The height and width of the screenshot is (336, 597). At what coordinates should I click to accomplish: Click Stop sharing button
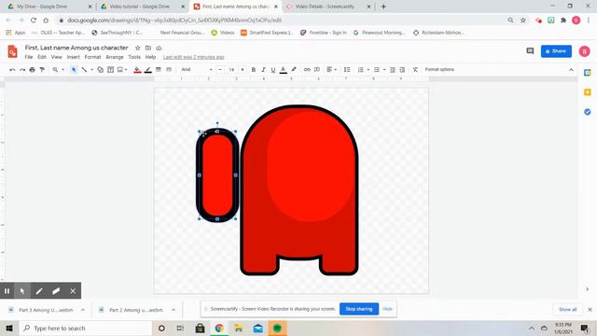(358, 309)
